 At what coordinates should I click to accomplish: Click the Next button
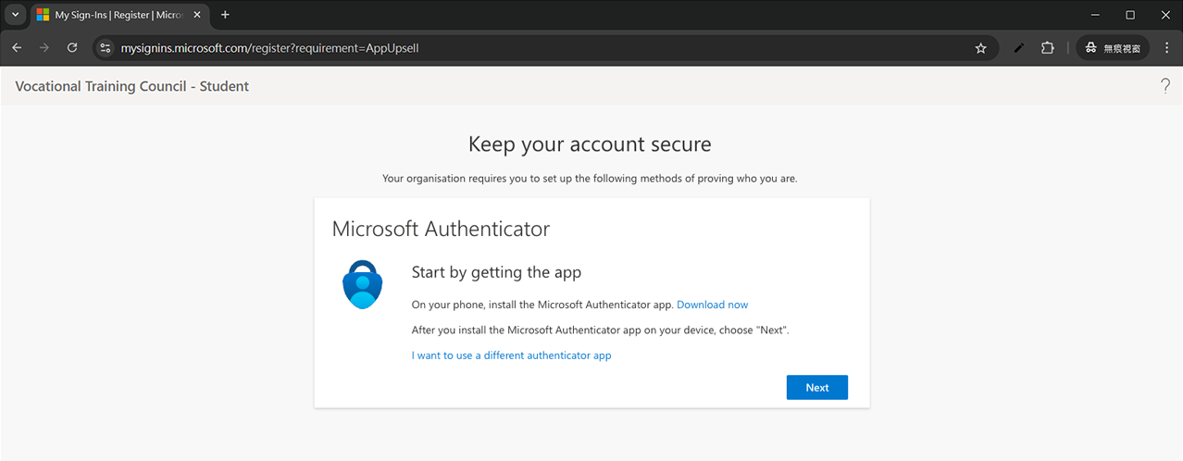click(x=816, y=388)
